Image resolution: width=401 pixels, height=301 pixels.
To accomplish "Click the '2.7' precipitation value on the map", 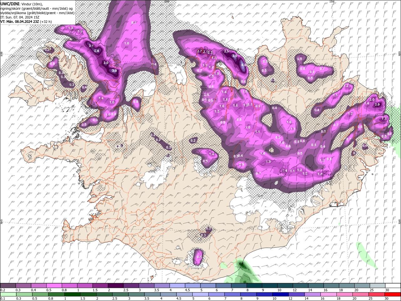I will (200, 51).
